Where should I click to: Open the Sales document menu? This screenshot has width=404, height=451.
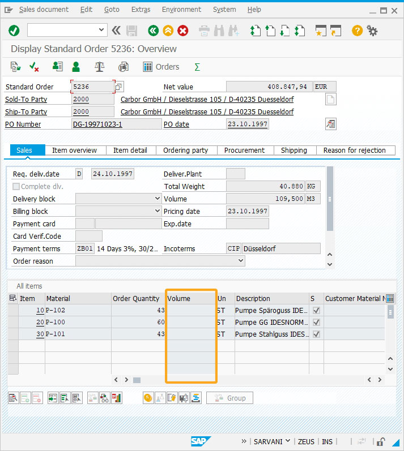pos(44,10)
